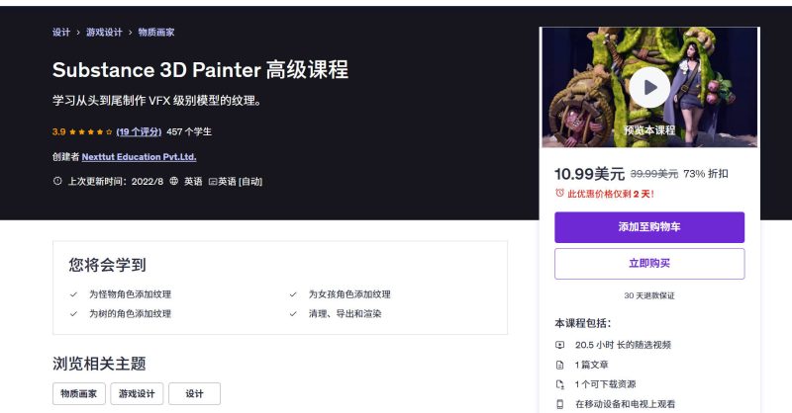Click the closed captions icon
Screen dimensions: 792x413
[x=213, y=182]
